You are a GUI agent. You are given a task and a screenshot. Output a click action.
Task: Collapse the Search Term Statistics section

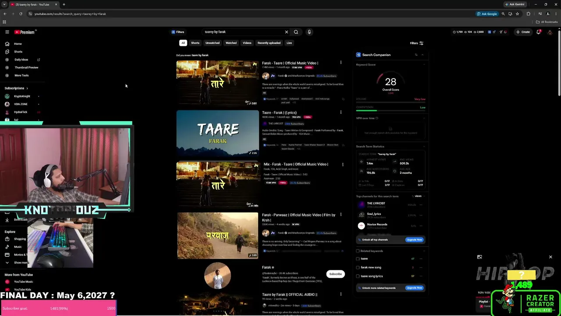click(x=424, y=147)
